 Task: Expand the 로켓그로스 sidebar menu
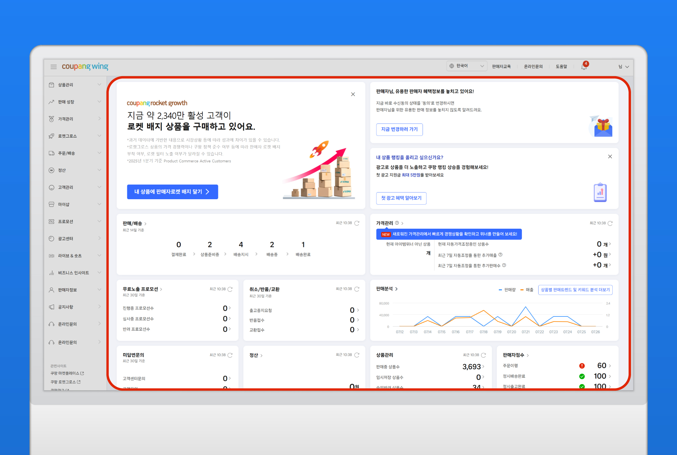pyautogui.click(x=99, y=136)
